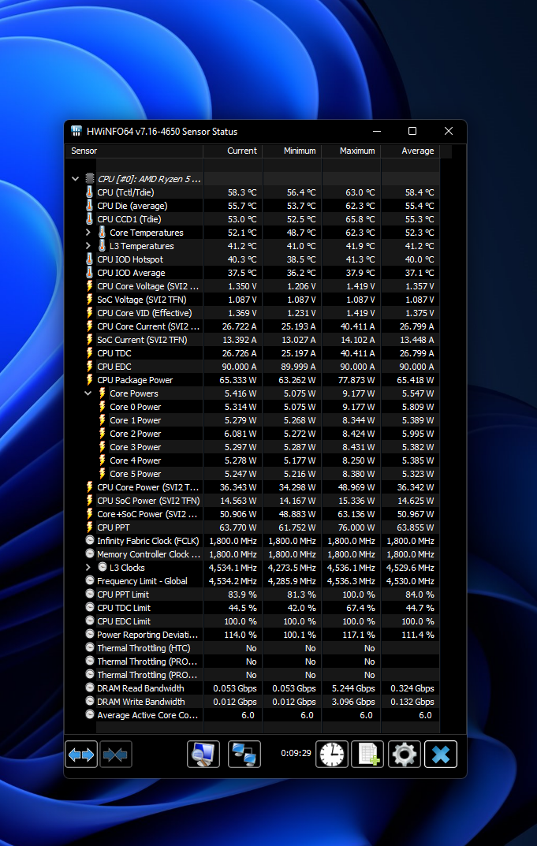Click thermometer icon beside CPU IOD Average
This screenshot has width=537, height=846.
pyautogui.click(x=90, y=273)
